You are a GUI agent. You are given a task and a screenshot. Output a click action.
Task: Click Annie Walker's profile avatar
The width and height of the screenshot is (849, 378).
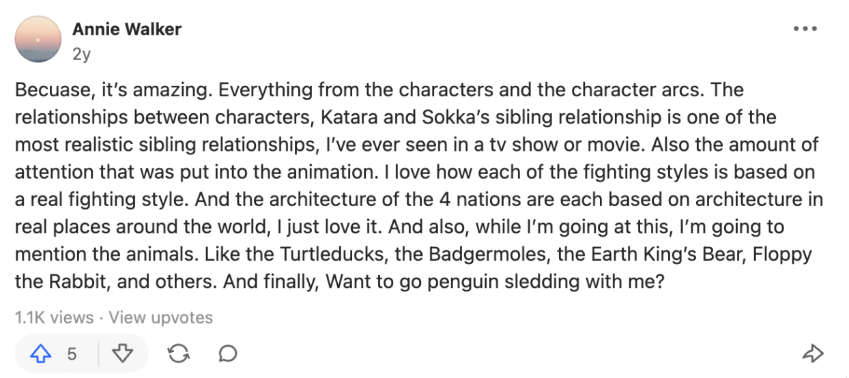tap(38, 39)
